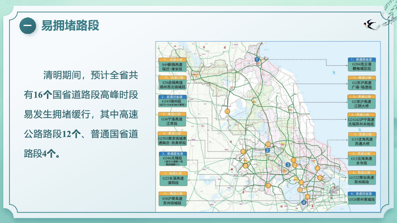
Task: Click blue map marker 4 at the bottom
Action: 304,202
